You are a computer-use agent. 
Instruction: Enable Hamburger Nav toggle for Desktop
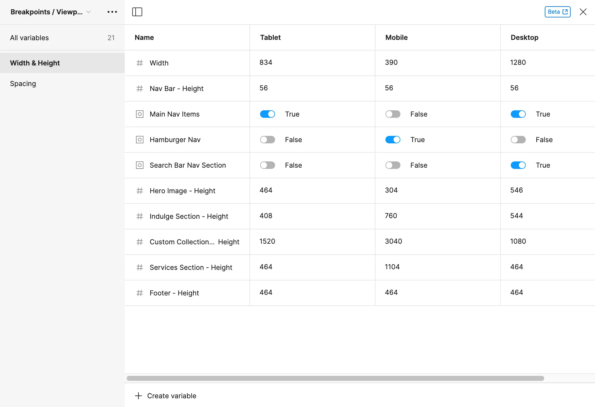(x=518, y=140)
